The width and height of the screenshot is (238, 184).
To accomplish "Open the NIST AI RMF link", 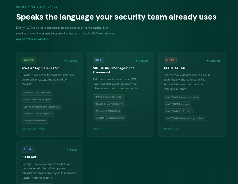I will pos(101,129).
